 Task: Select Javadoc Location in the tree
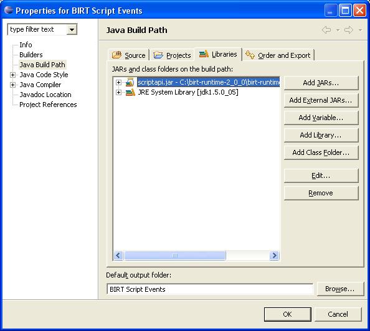point(45,95)
